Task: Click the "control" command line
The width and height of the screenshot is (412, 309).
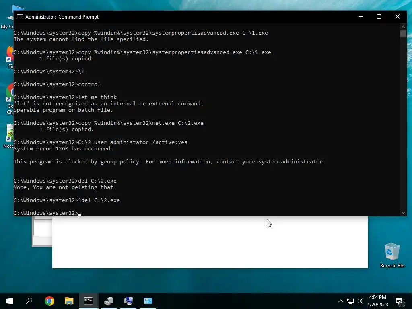Action: pos(57,84)
